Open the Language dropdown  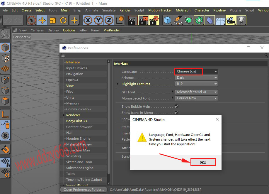(196, 72)
